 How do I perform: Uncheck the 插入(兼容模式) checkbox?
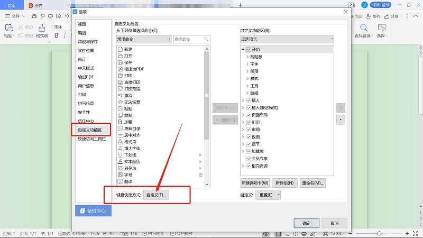click(x=249, y=108)
